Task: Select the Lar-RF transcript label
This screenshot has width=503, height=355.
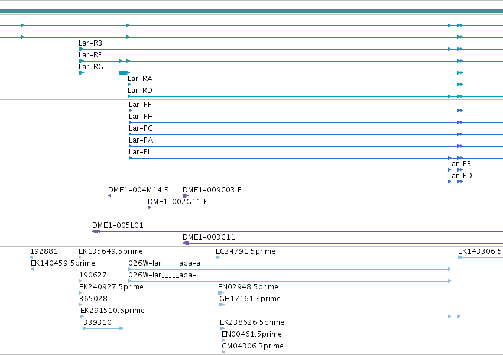Action: click(x=90, y=55)
